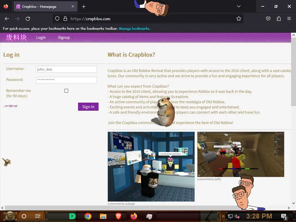
Task: Tick the Remember me for 90 days checkbox
Action: (66, 91)
